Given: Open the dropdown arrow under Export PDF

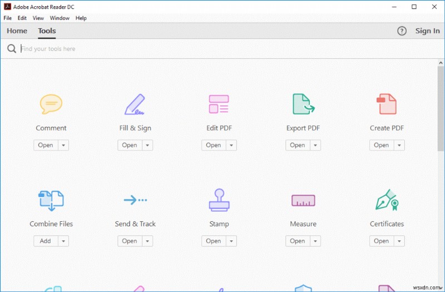Looking at the screenshot, I should pos(315,145).
